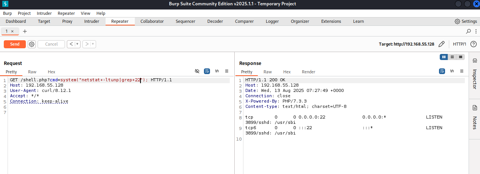
Task: Switch to the Logger tab
Action: pyautogui.click(x=272, y=21)
